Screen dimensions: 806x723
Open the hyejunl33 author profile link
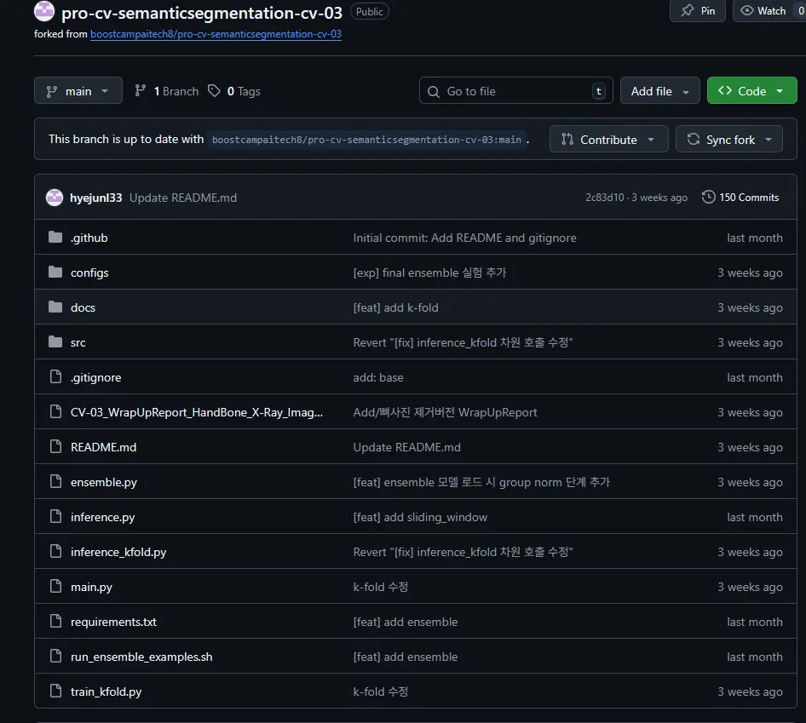coord(96,198)
